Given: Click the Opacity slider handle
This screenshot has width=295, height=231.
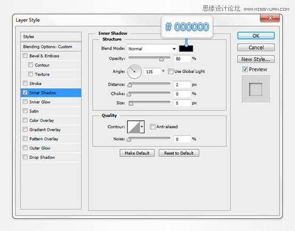Looking at the screenshot, I should [161, 59].
